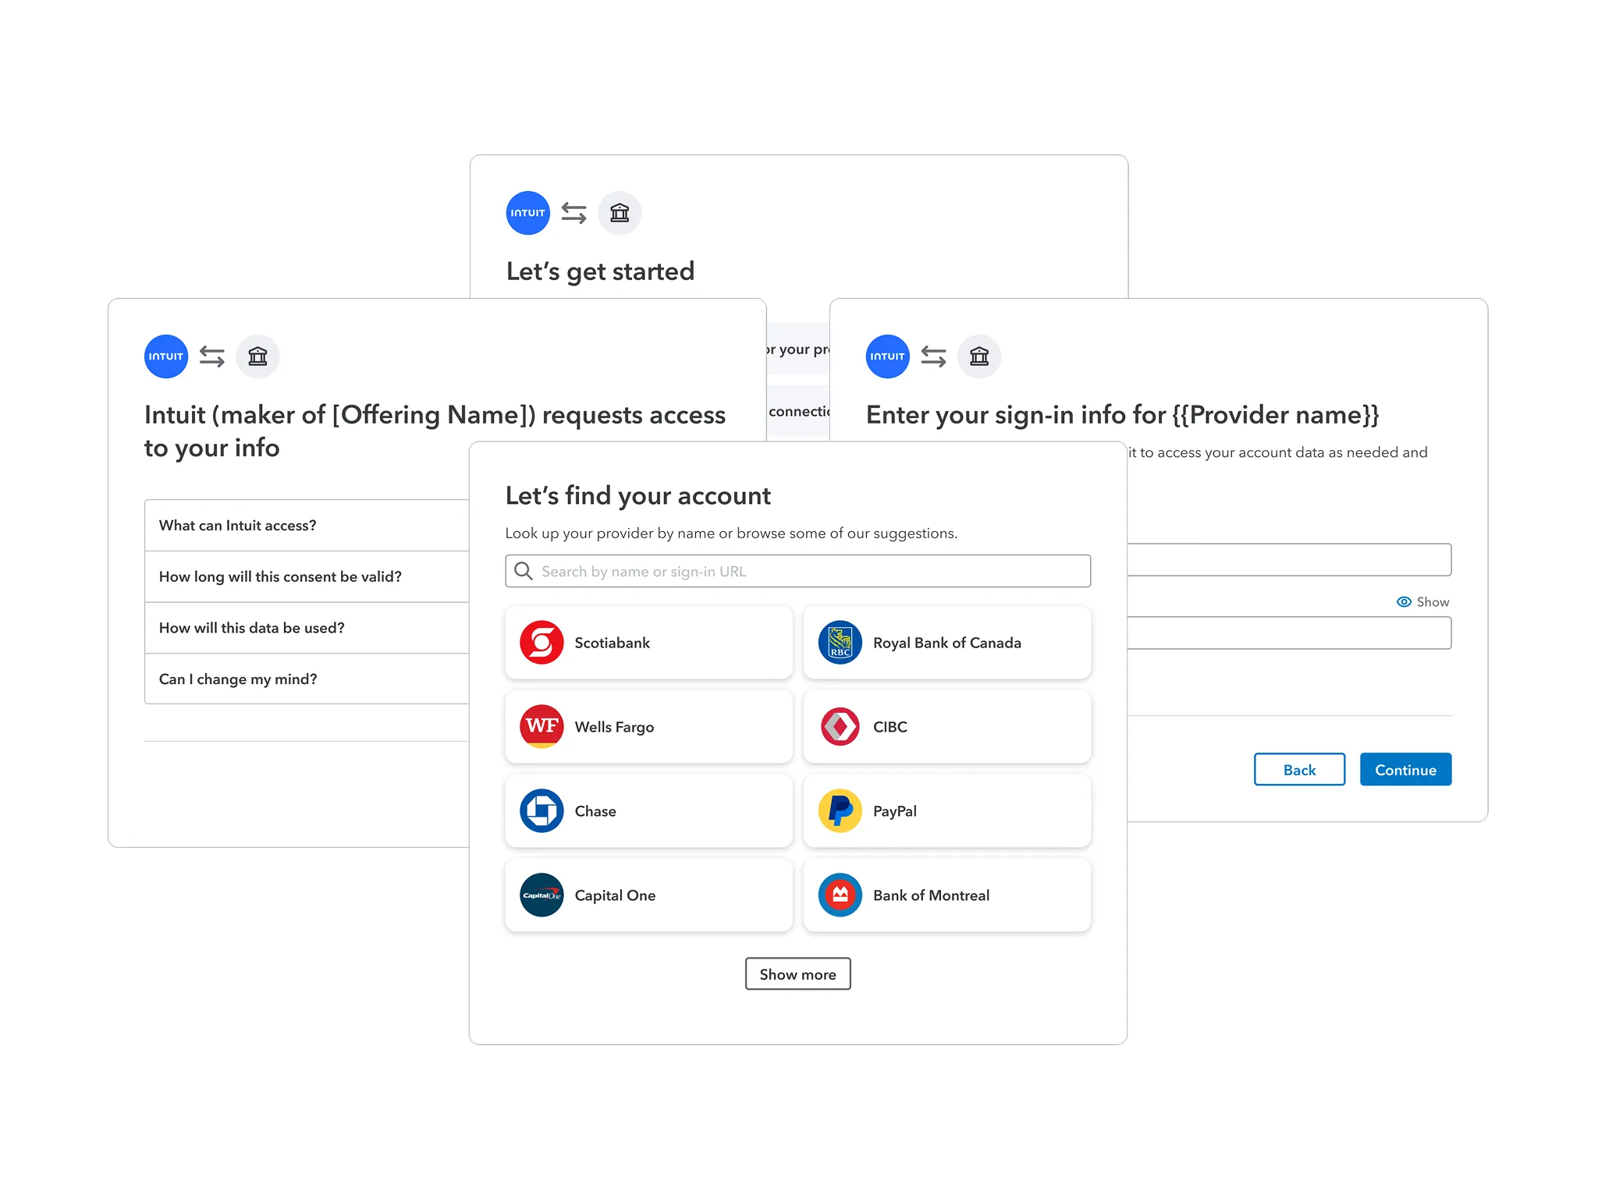Click the Scotiabank logo icon
1598x1198 pixels.
coord(542,643)
